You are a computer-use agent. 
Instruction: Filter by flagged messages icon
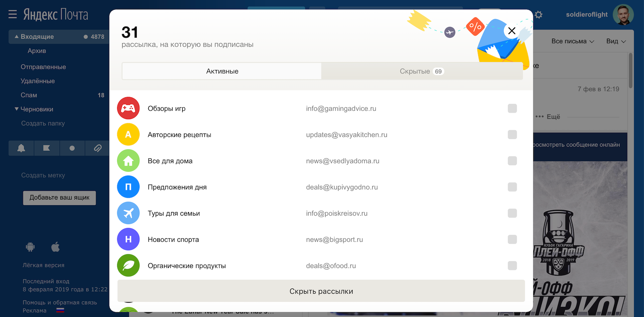(x=47, y=148)
